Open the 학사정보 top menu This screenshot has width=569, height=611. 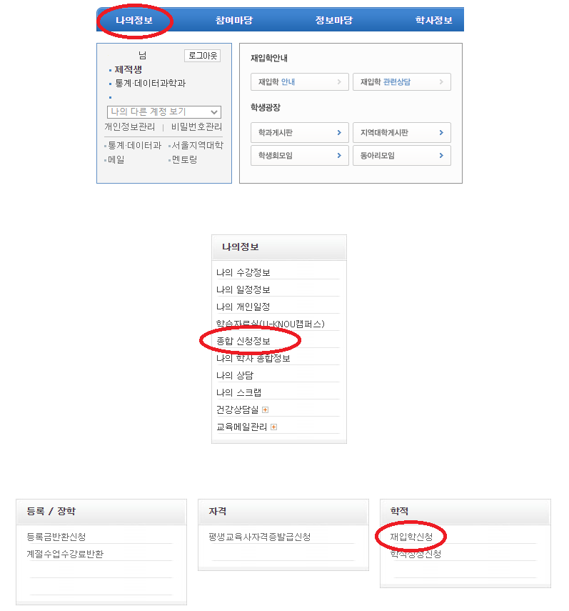433,20
